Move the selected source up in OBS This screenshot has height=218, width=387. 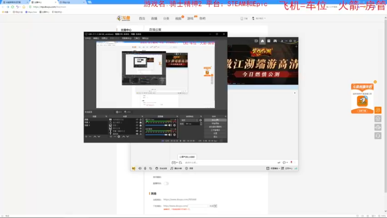[123, 137]
